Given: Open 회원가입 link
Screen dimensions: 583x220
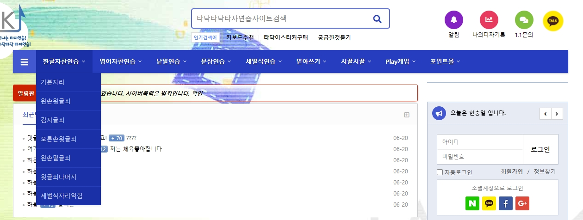Looking at the screenshot, I should [x=512, y=171].
